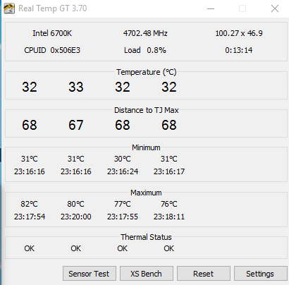Click the 4702.48 MHz clock speed readout

tap(145, 33)
